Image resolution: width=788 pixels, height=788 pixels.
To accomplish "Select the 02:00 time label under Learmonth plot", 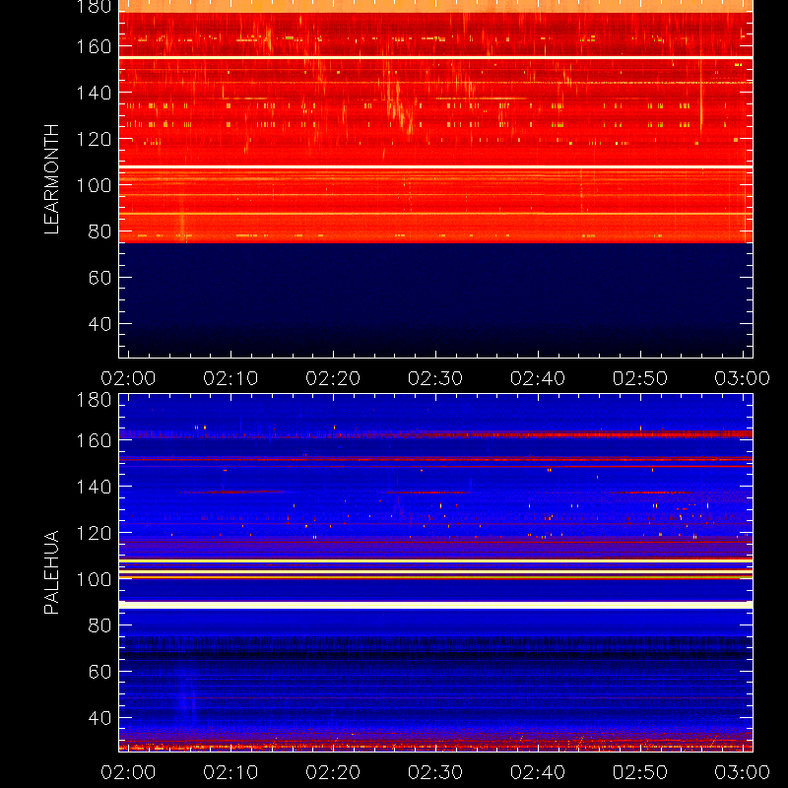I will point(128,378).
